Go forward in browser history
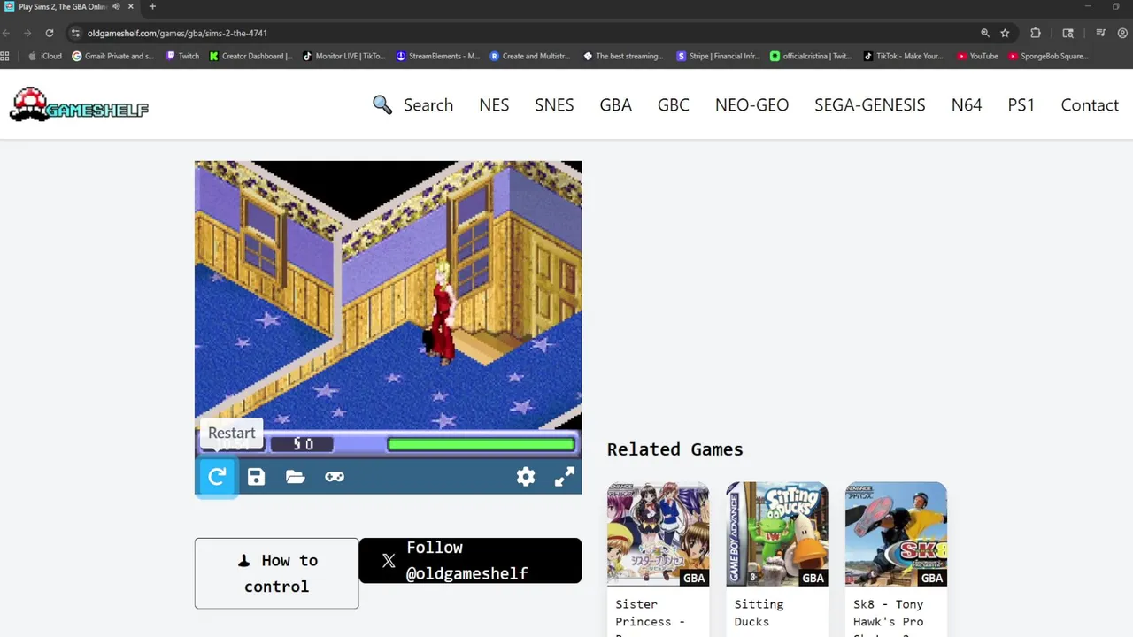Image resolution: width=1133 pixels, height=637 pixels. [27, 33]
